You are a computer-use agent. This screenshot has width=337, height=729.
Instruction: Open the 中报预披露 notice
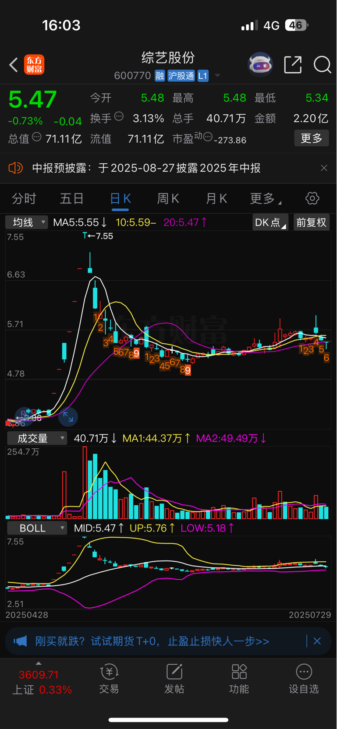[x=146, y=168]
